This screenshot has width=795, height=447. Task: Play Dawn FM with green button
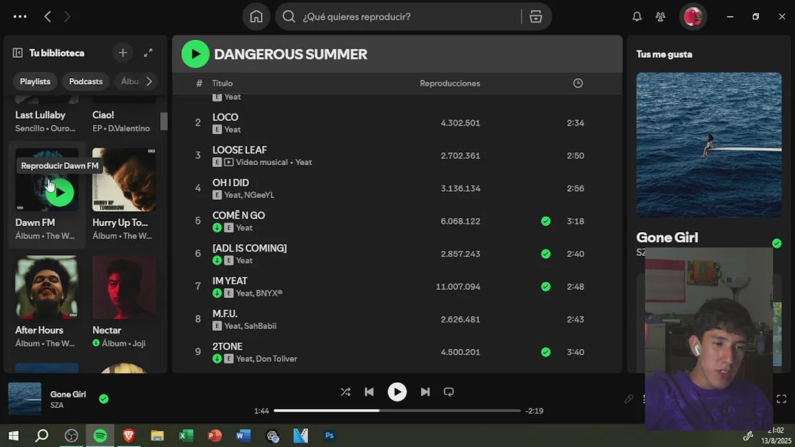click(60, 192)
